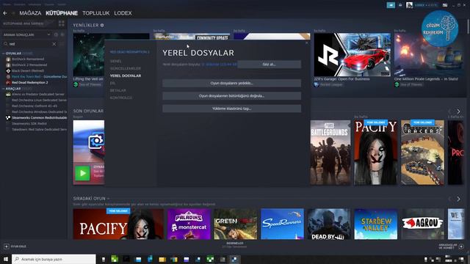Open PUBG Battlegrounds game cover
Screen dimensions: 470x264
330,153
